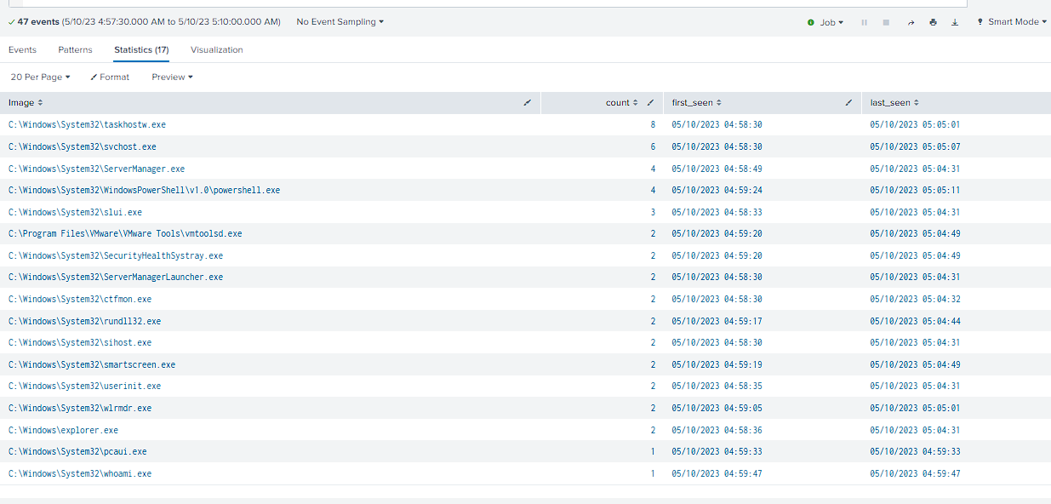Image resolution: width=1051 pixels, height=504 pixels.
Task: Print the search results
Action: (933, 22)
